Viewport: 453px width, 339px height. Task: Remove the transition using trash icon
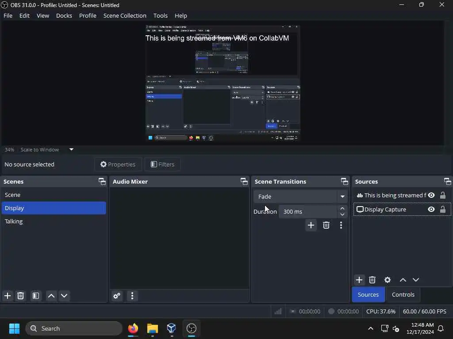tap(326, 225)
